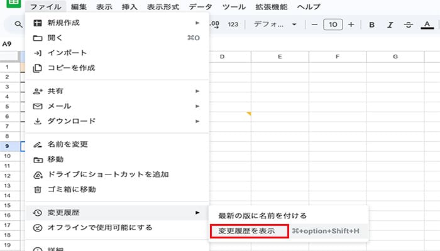Open the デフォ... font dropdown
The image size is (440, 251).
275,24
